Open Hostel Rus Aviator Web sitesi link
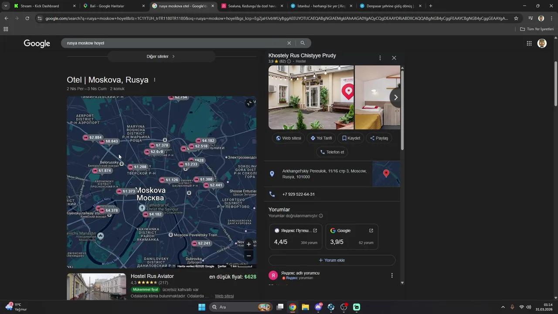This screenshot has width=558, height=314. pos(224,296)
